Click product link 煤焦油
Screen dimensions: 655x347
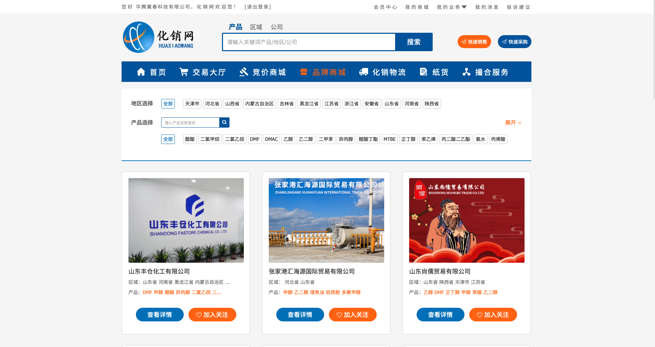point(317,292)
